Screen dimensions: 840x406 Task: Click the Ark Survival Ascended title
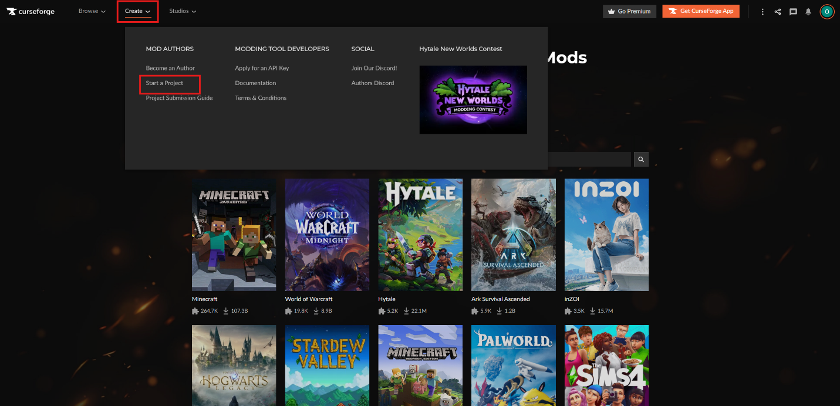point(501,299)
